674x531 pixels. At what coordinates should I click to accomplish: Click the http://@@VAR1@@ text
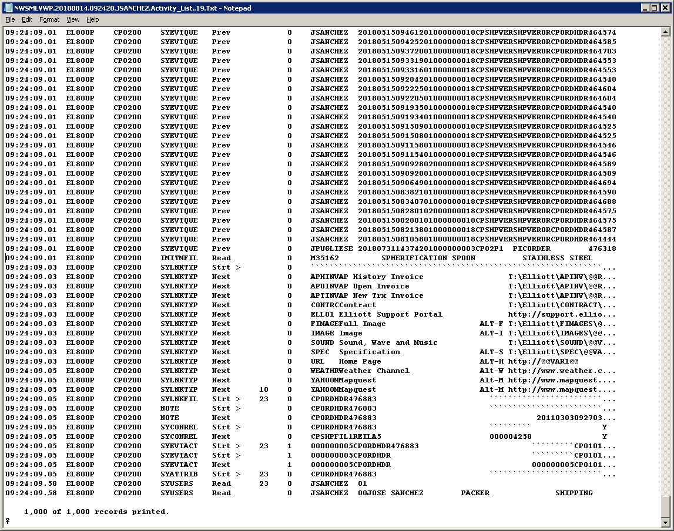click(544, 362)
